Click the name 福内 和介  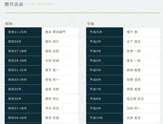pyautogui.click(x=52, y=42)
